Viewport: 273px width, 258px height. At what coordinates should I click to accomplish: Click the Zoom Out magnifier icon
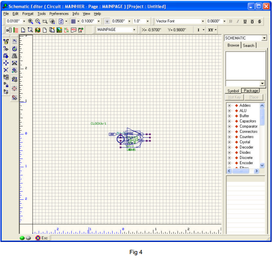38,21
